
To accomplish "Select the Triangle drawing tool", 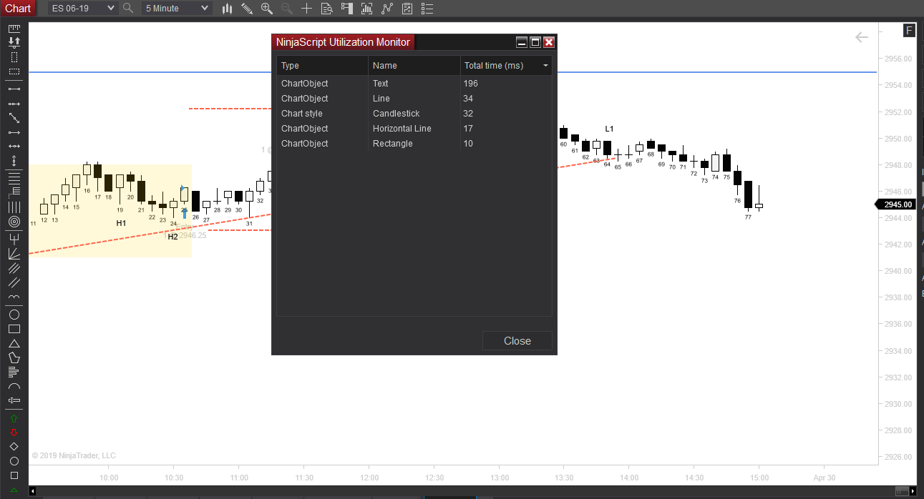I will (x=14, y=343).
